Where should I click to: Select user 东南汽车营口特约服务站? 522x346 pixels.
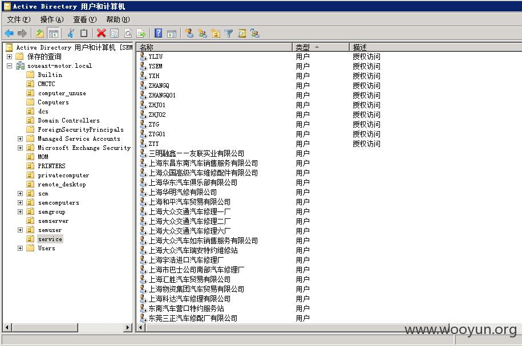186,308
